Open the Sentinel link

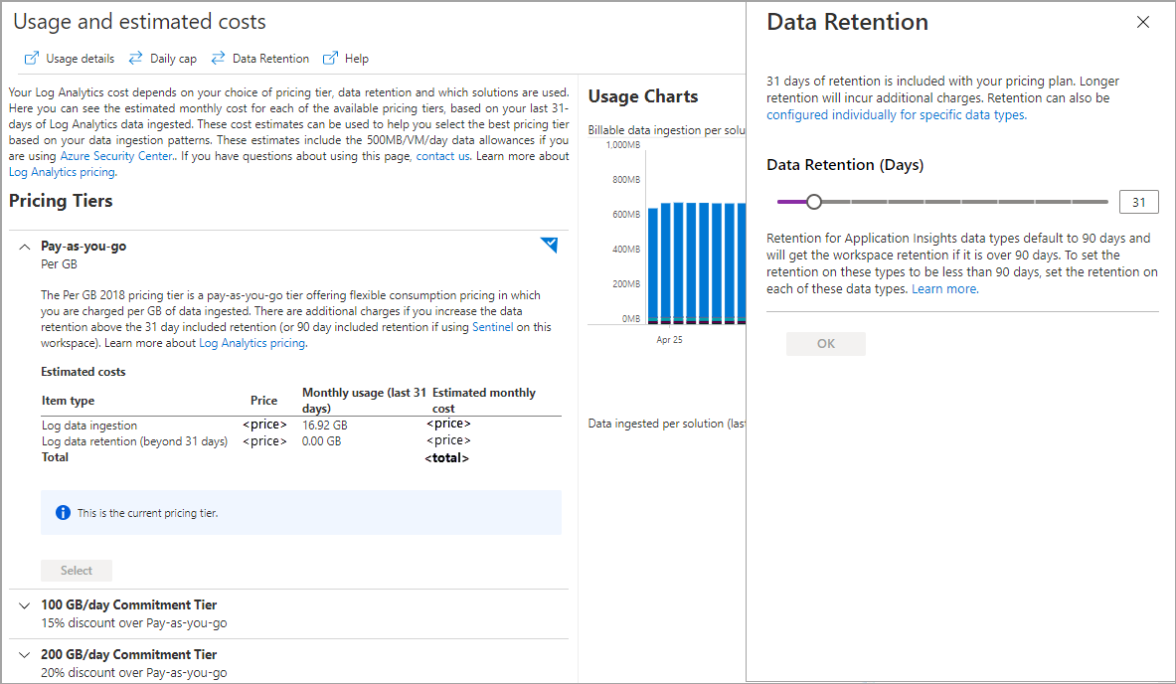pyautogui.click(x=492, y=327)
